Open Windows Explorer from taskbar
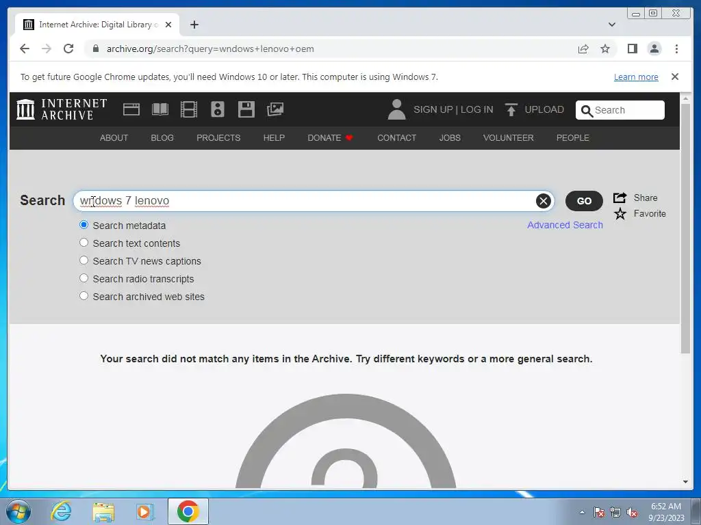 103,511
